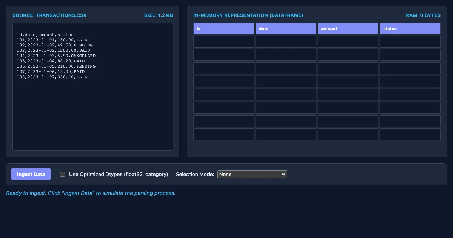Click the CSV row starting with 108
Image resolution: width=453 pixels, height=238 pixels.
tap(52, 77)
